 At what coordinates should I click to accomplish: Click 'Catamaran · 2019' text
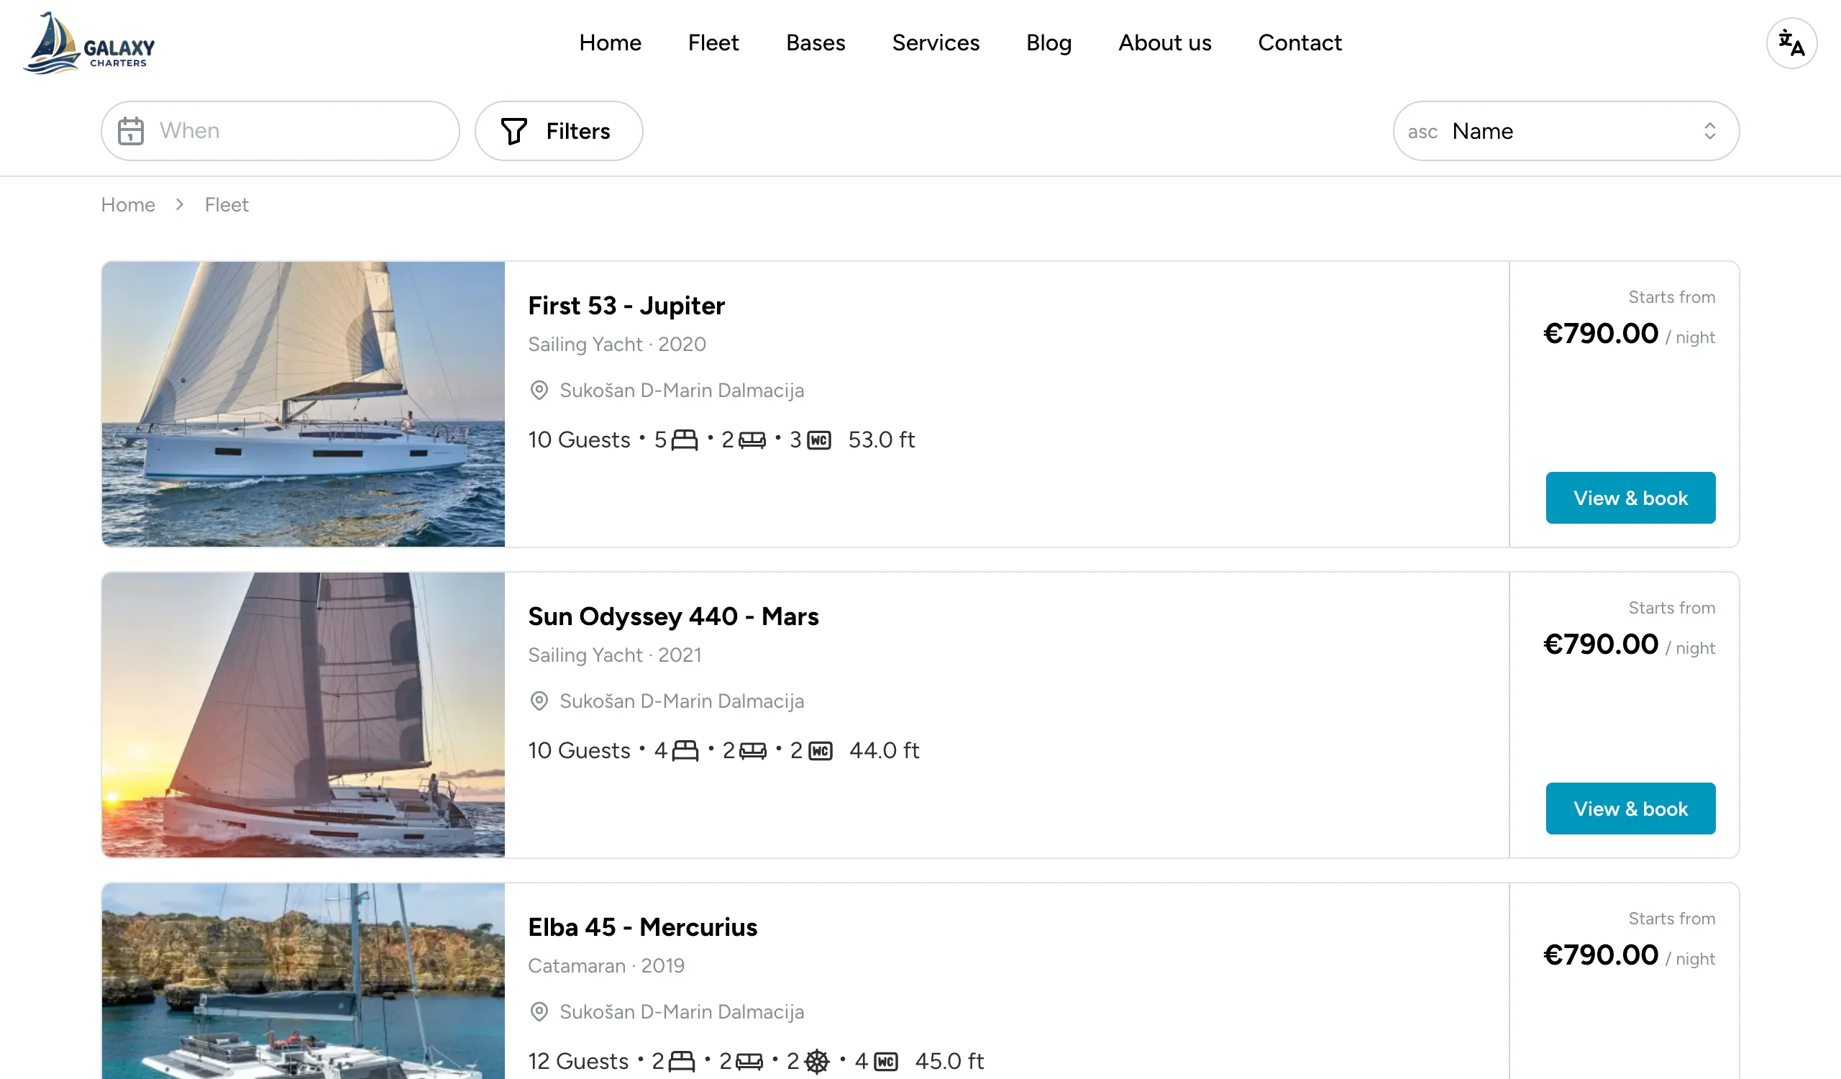(606, 965)
